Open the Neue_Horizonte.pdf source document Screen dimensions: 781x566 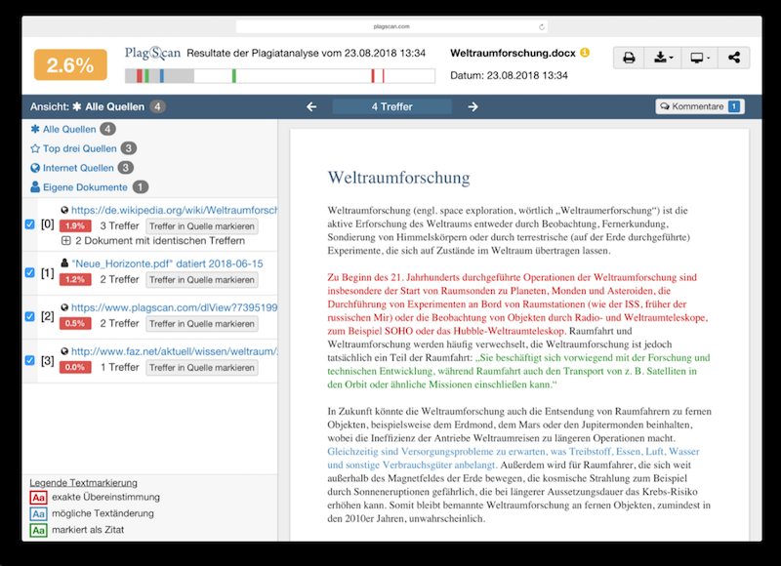167,263
